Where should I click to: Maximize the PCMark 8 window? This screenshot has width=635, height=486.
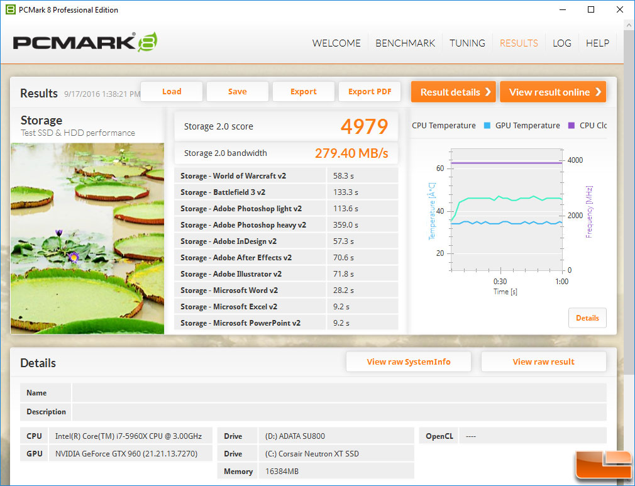[591, 9]
